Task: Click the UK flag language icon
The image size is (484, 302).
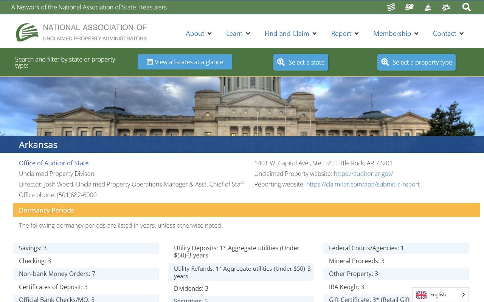Action: click(x=421, y=295)
